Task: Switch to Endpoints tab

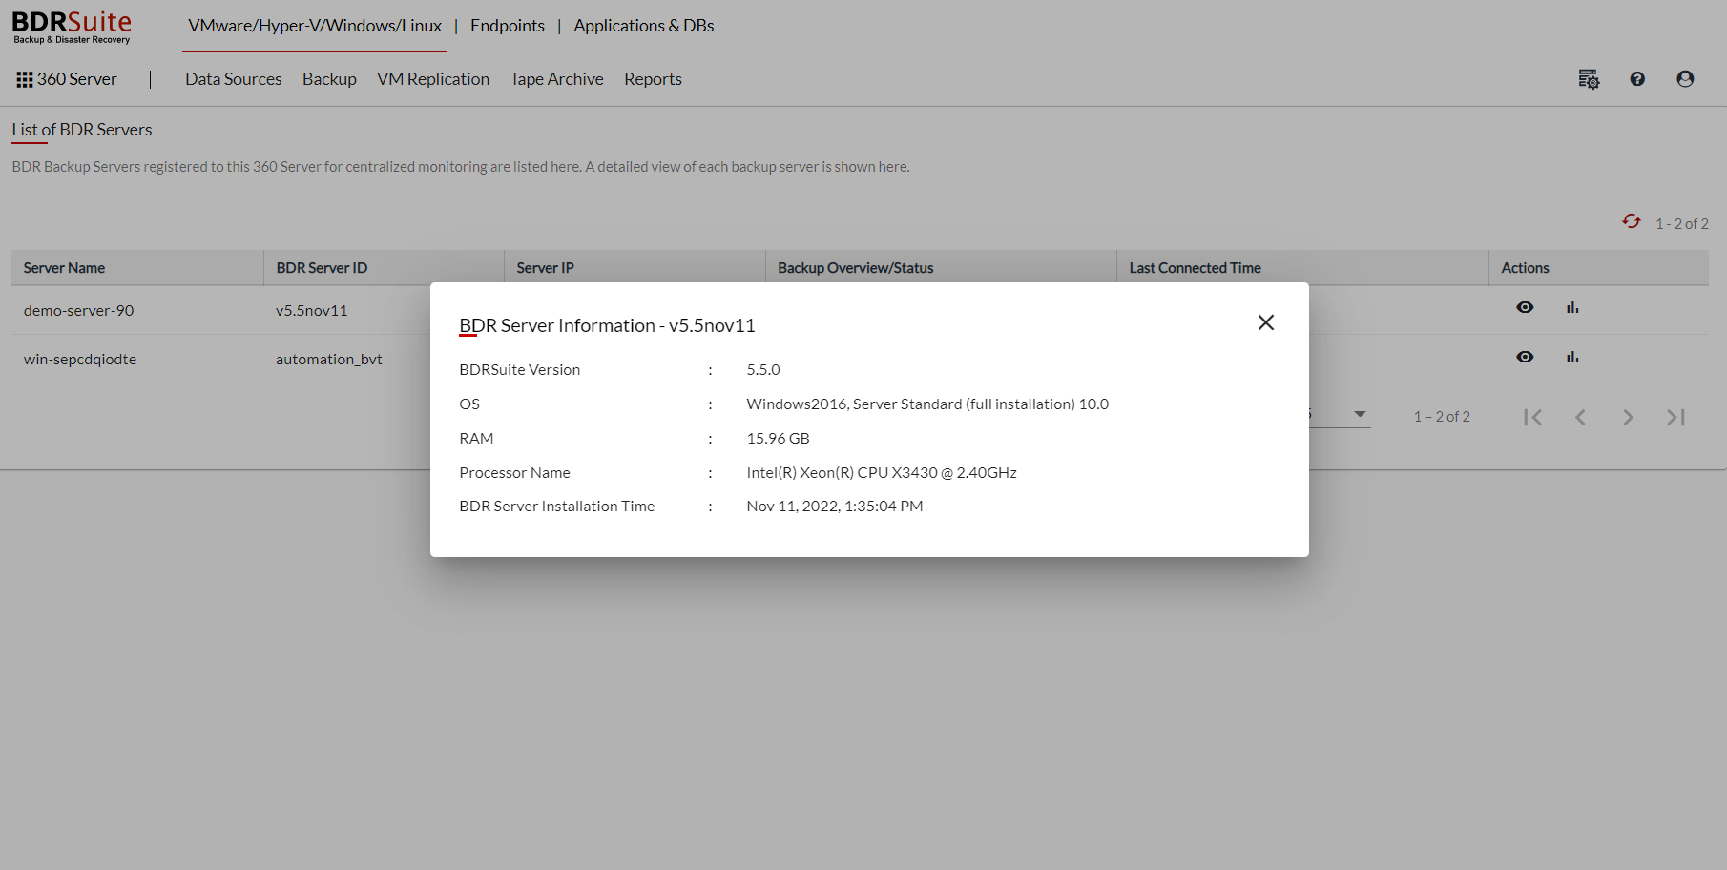Action: [x=508, y=26]
